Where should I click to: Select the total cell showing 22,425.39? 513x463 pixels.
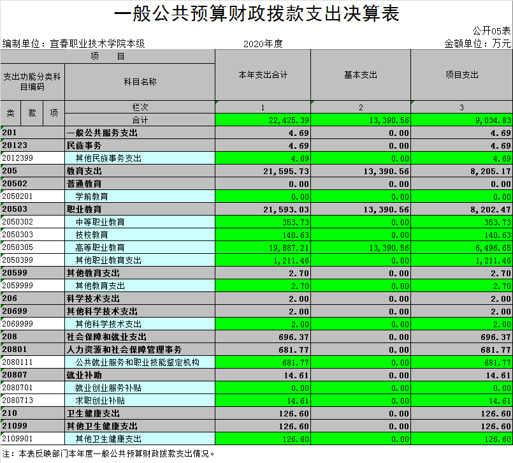click(x=263, y=120)
